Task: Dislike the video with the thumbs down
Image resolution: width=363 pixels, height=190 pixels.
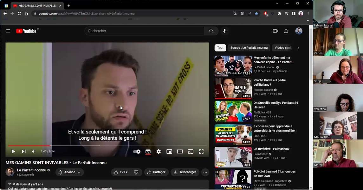Action: (x=136, y=172)
